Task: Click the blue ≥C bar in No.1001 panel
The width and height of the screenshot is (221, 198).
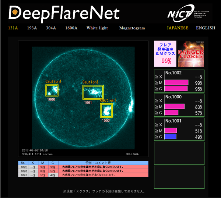Action: click(x=171, y=136)
